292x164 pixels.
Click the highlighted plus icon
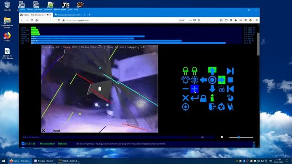194,89
